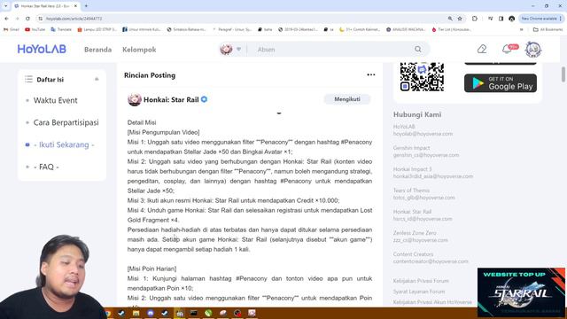
Task: Click the search magnifier icon
Action: [417, 50]
